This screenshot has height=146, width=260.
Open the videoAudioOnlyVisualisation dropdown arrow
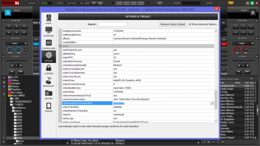[212, 103]
